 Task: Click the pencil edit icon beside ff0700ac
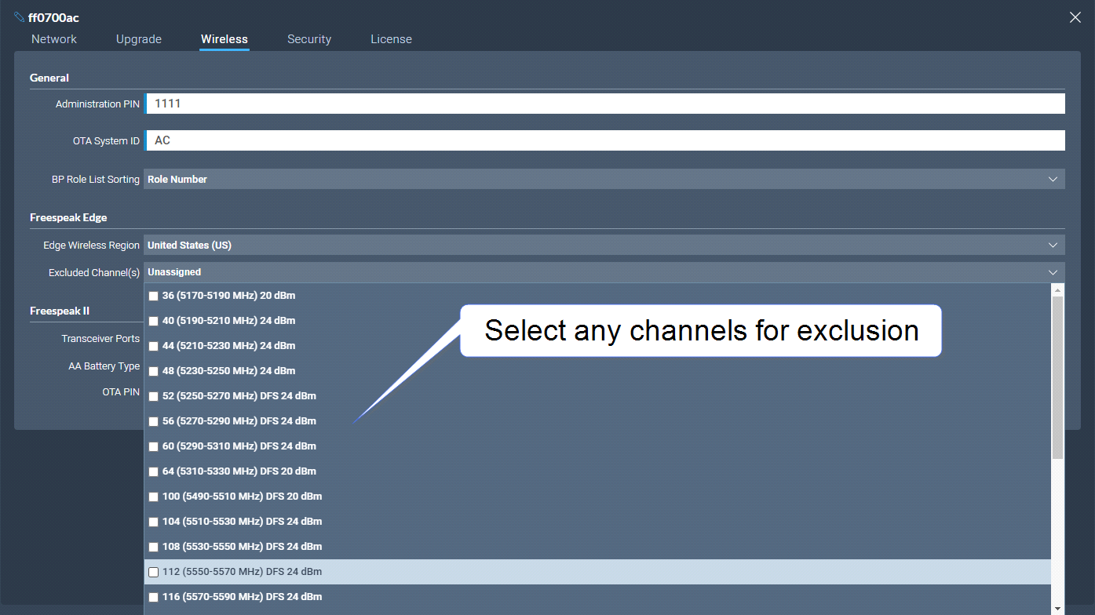[20, 17]
